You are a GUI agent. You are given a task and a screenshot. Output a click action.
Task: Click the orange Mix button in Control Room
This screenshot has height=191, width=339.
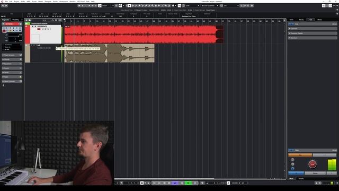point(300,155)
